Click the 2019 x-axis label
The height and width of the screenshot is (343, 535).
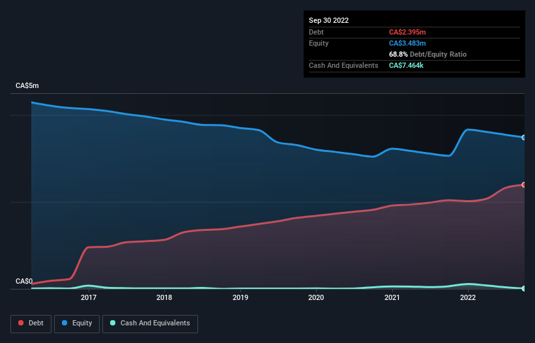[240, 297]
